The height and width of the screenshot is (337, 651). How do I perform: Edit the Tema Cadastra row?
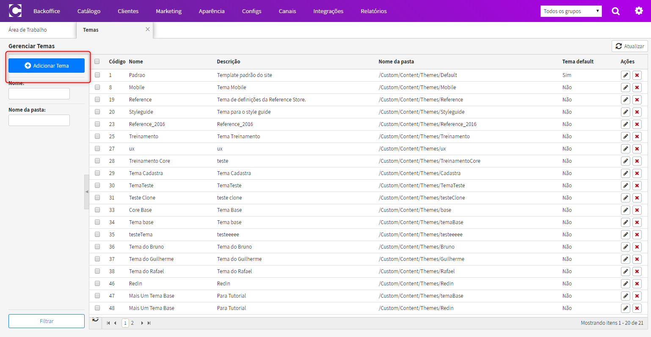pos(626,173)
